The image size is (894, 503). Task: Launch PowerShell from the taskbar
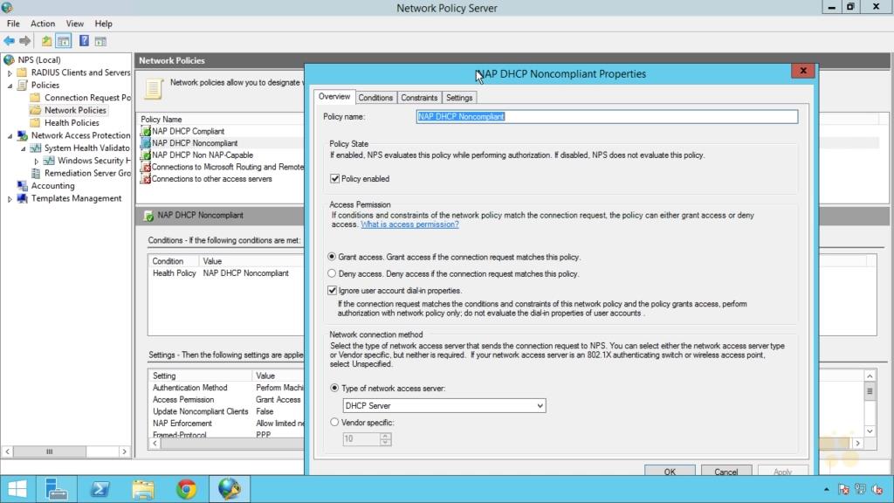(x=100, y=489)
